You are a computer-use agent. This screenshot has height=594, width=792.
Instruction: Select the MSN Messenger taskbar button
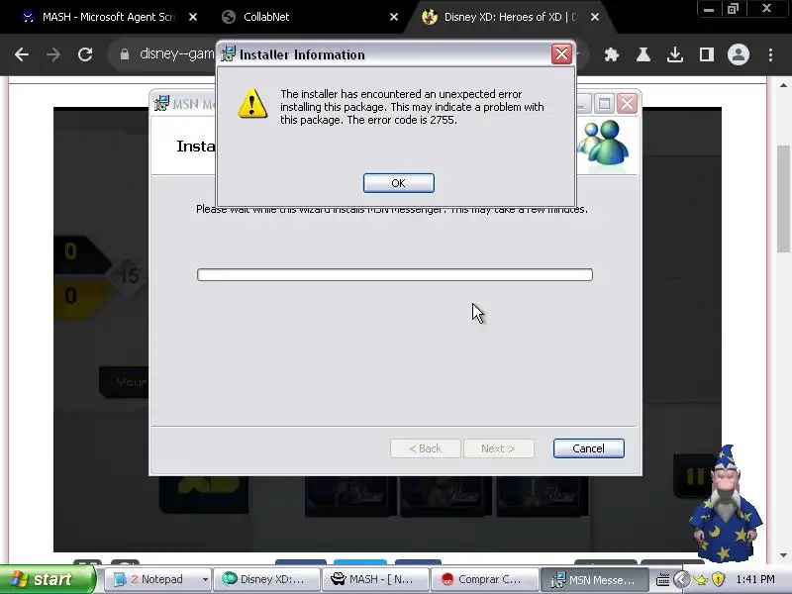point(593,579)
